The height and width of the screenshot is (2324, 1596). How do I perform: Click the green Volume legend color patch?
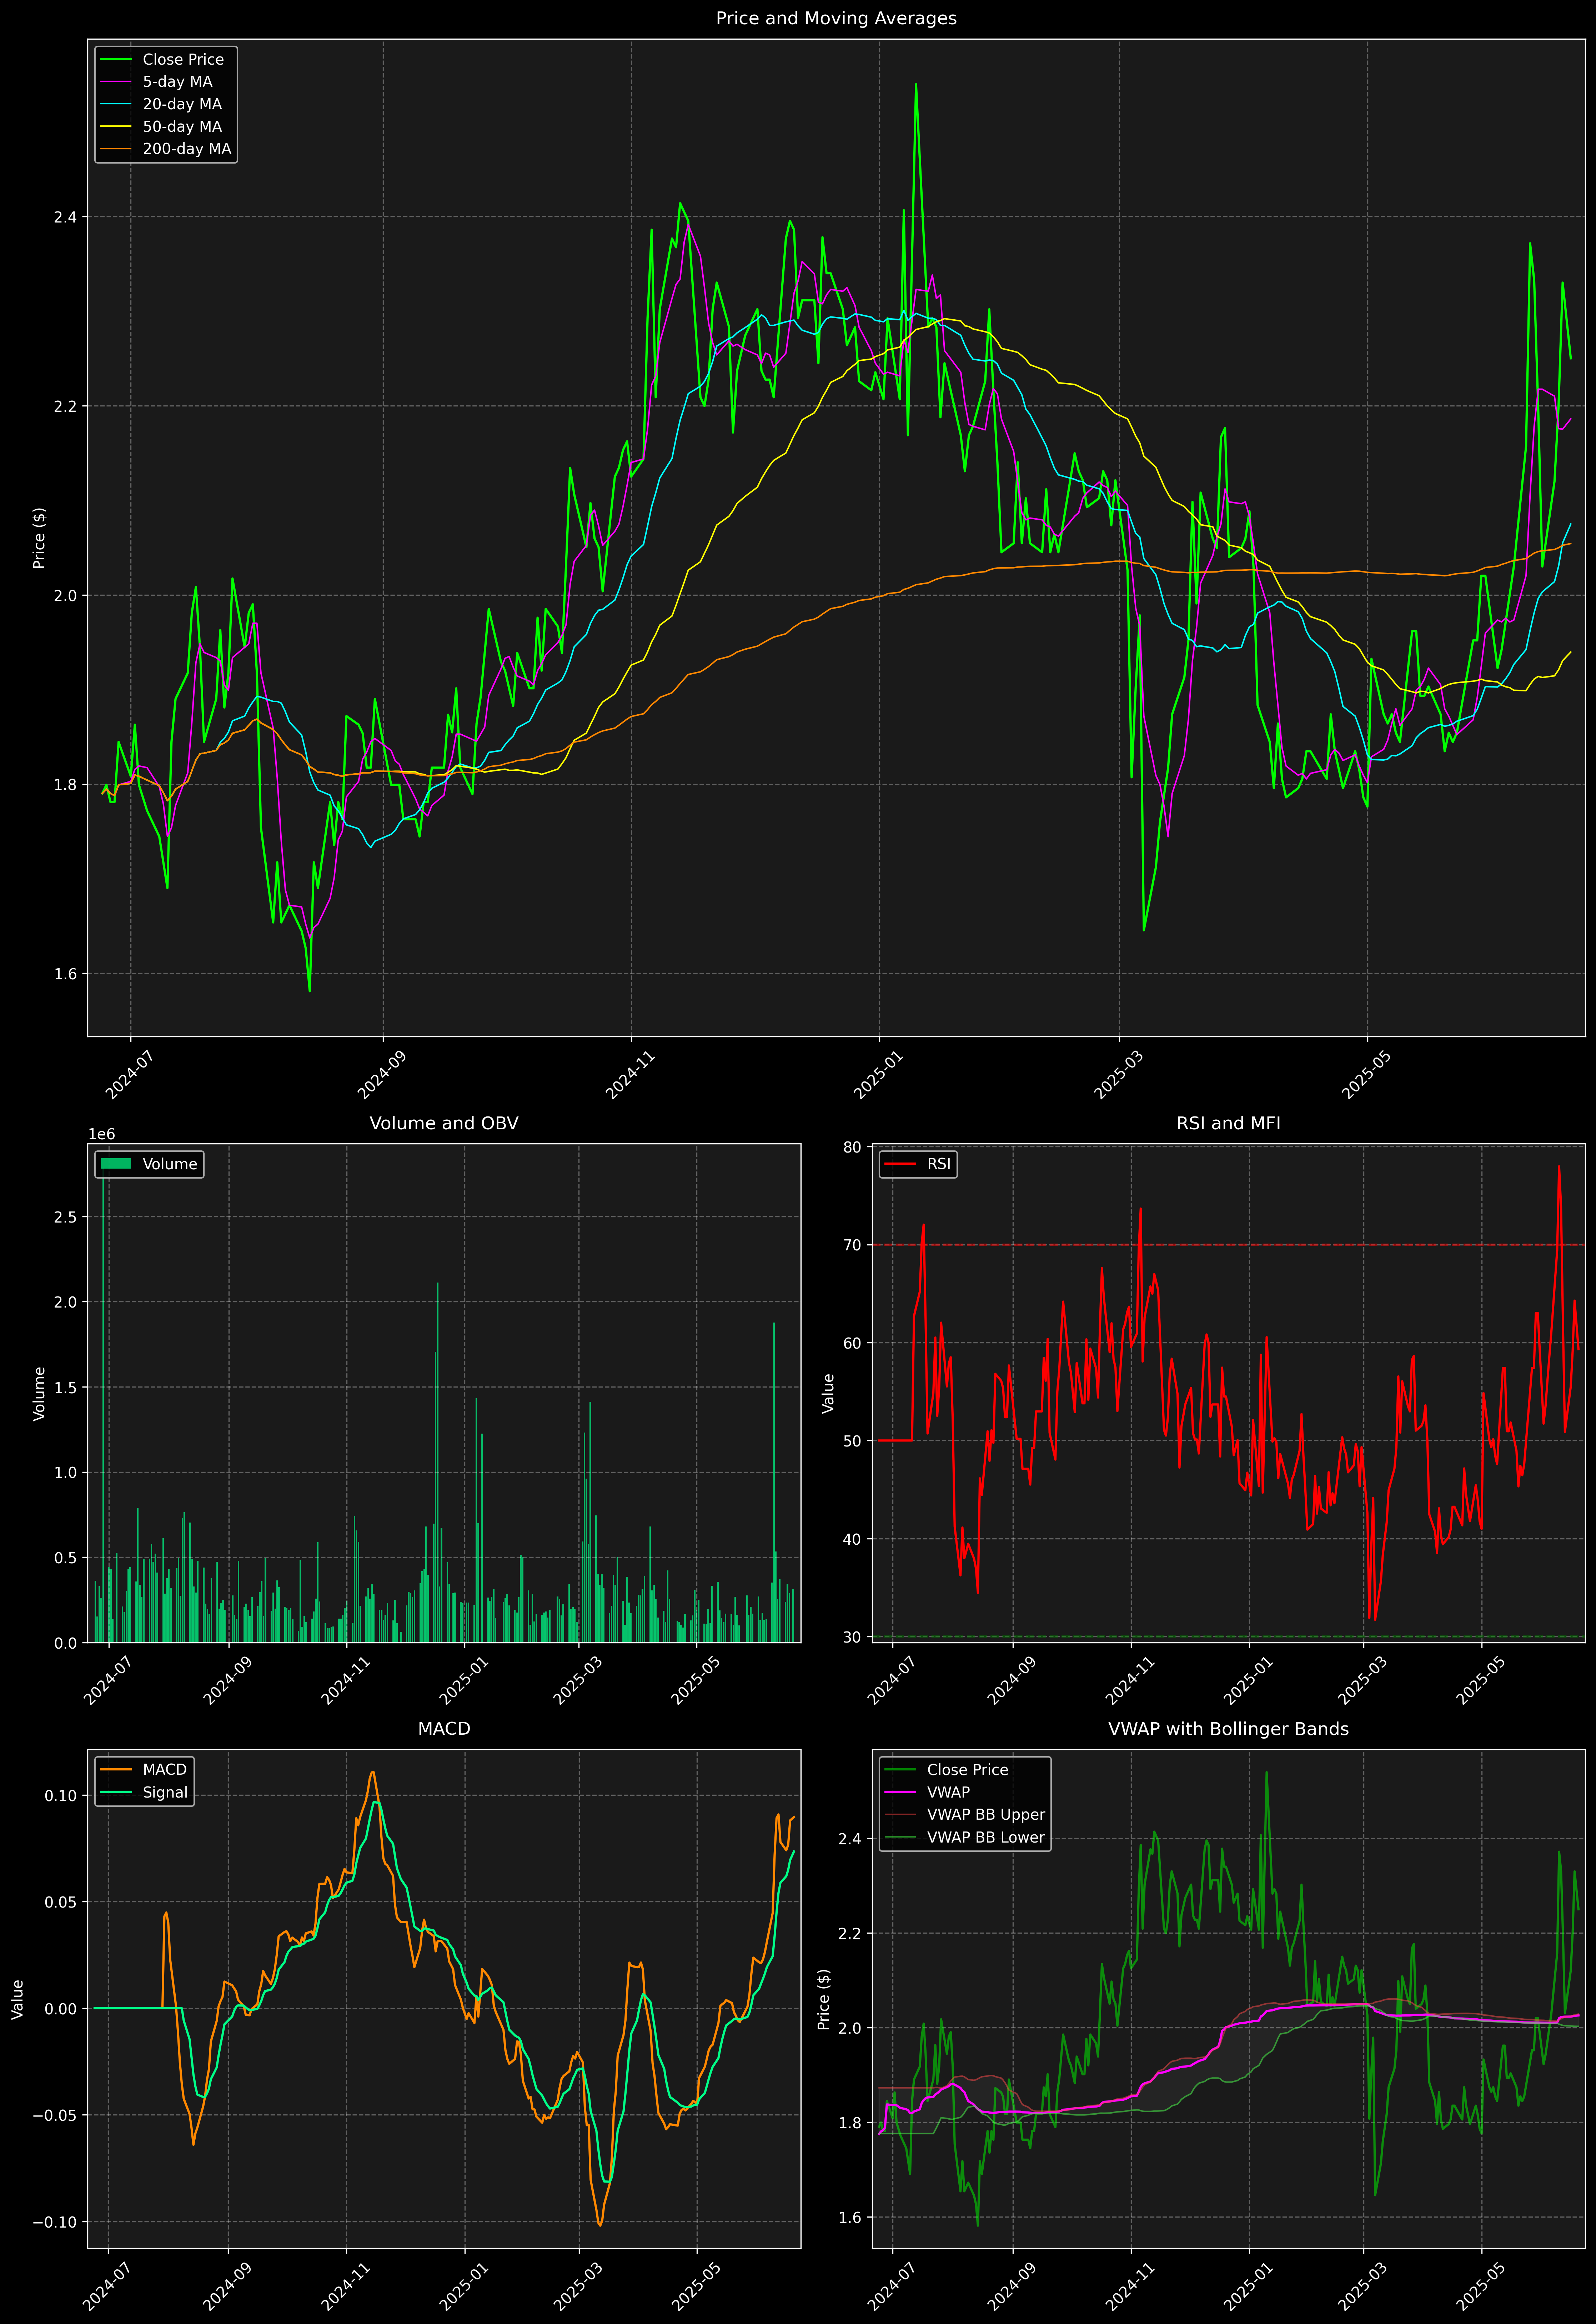(x=116, y=1164)
